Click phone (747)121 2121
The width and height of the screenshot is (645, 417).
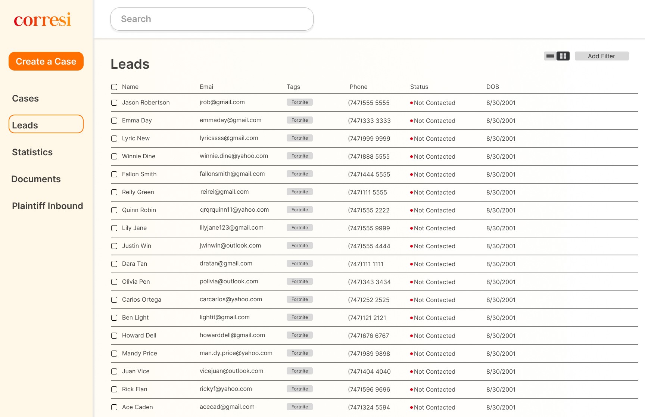(x=367, y=318)
